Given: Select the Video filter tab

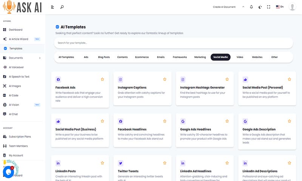Looking at the screenshot, I should pos(240,57).
